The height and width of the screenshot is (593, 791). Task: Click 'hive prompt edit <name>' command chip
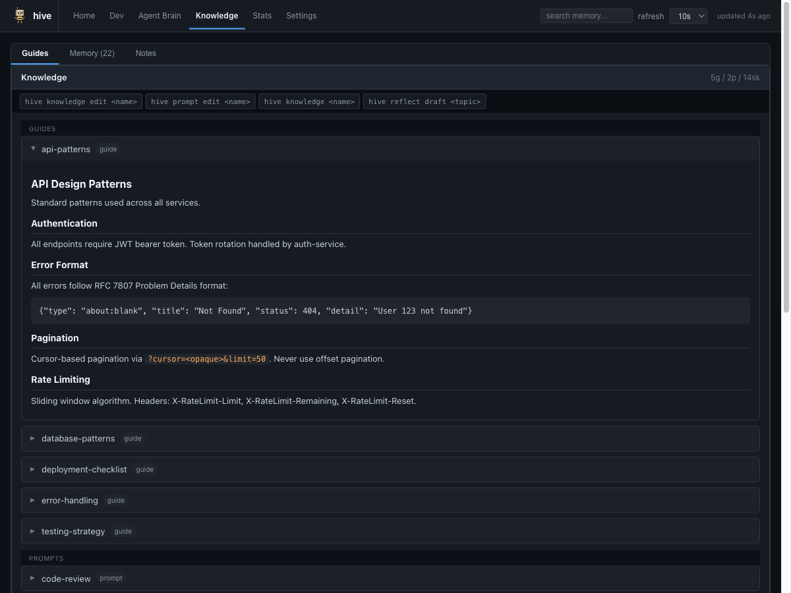pyautogui.click(x=200, y=101)
